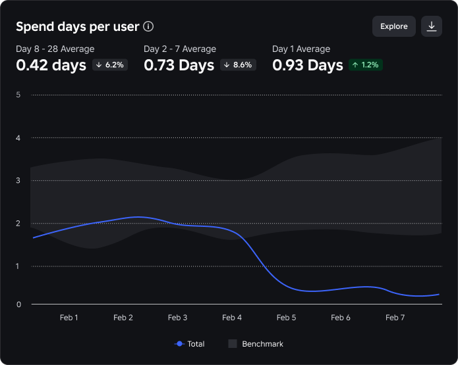Image resolution: width=458 pixels, height=365 pixels.
Task: Click the blue Total legend marker
Action: pyautogui.click(x=179, y=344)
